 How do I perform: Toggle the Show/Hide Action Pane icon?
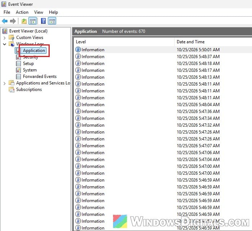[52, 21]
